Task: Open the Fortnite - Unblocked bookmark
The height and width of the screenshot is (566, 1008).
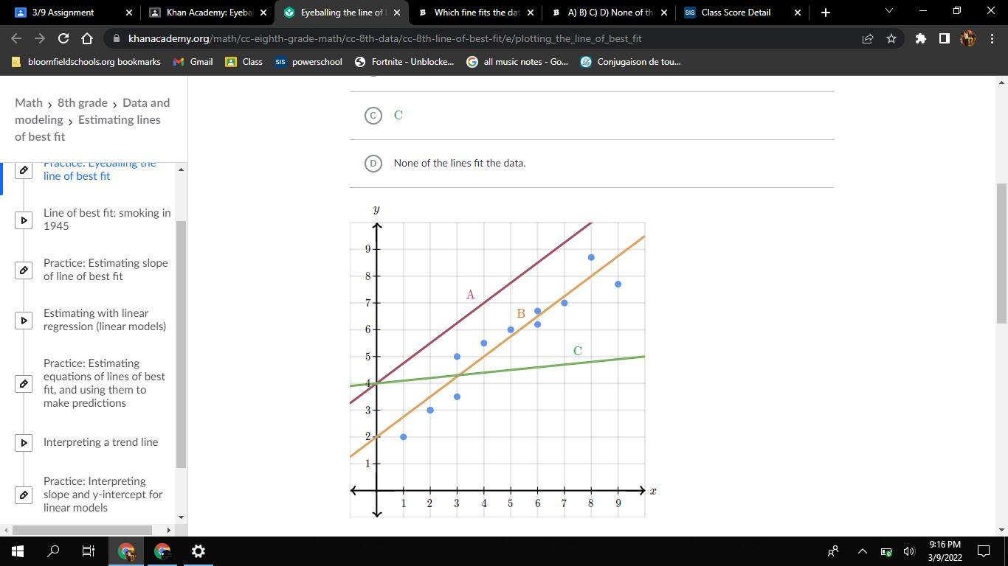Action: 404,62
